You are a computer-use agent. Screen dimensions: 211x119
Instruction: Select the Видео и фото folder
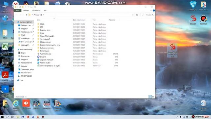(x=45, y=30)
